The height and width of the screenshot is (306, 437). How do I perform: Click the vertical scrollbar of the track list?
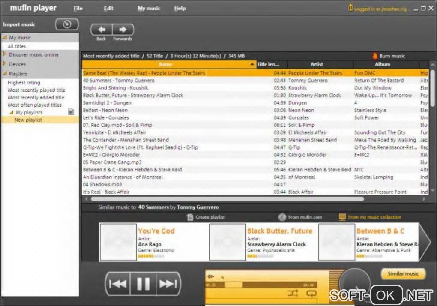pyautogui.click(x=432, y=88)
